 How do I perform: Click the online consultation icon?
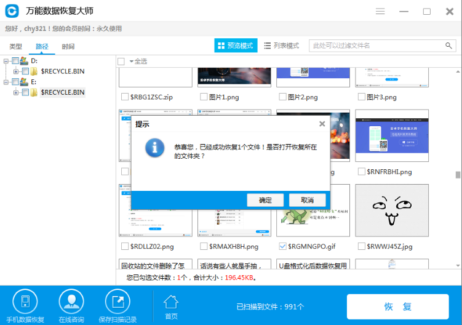[x=71, y=301]
